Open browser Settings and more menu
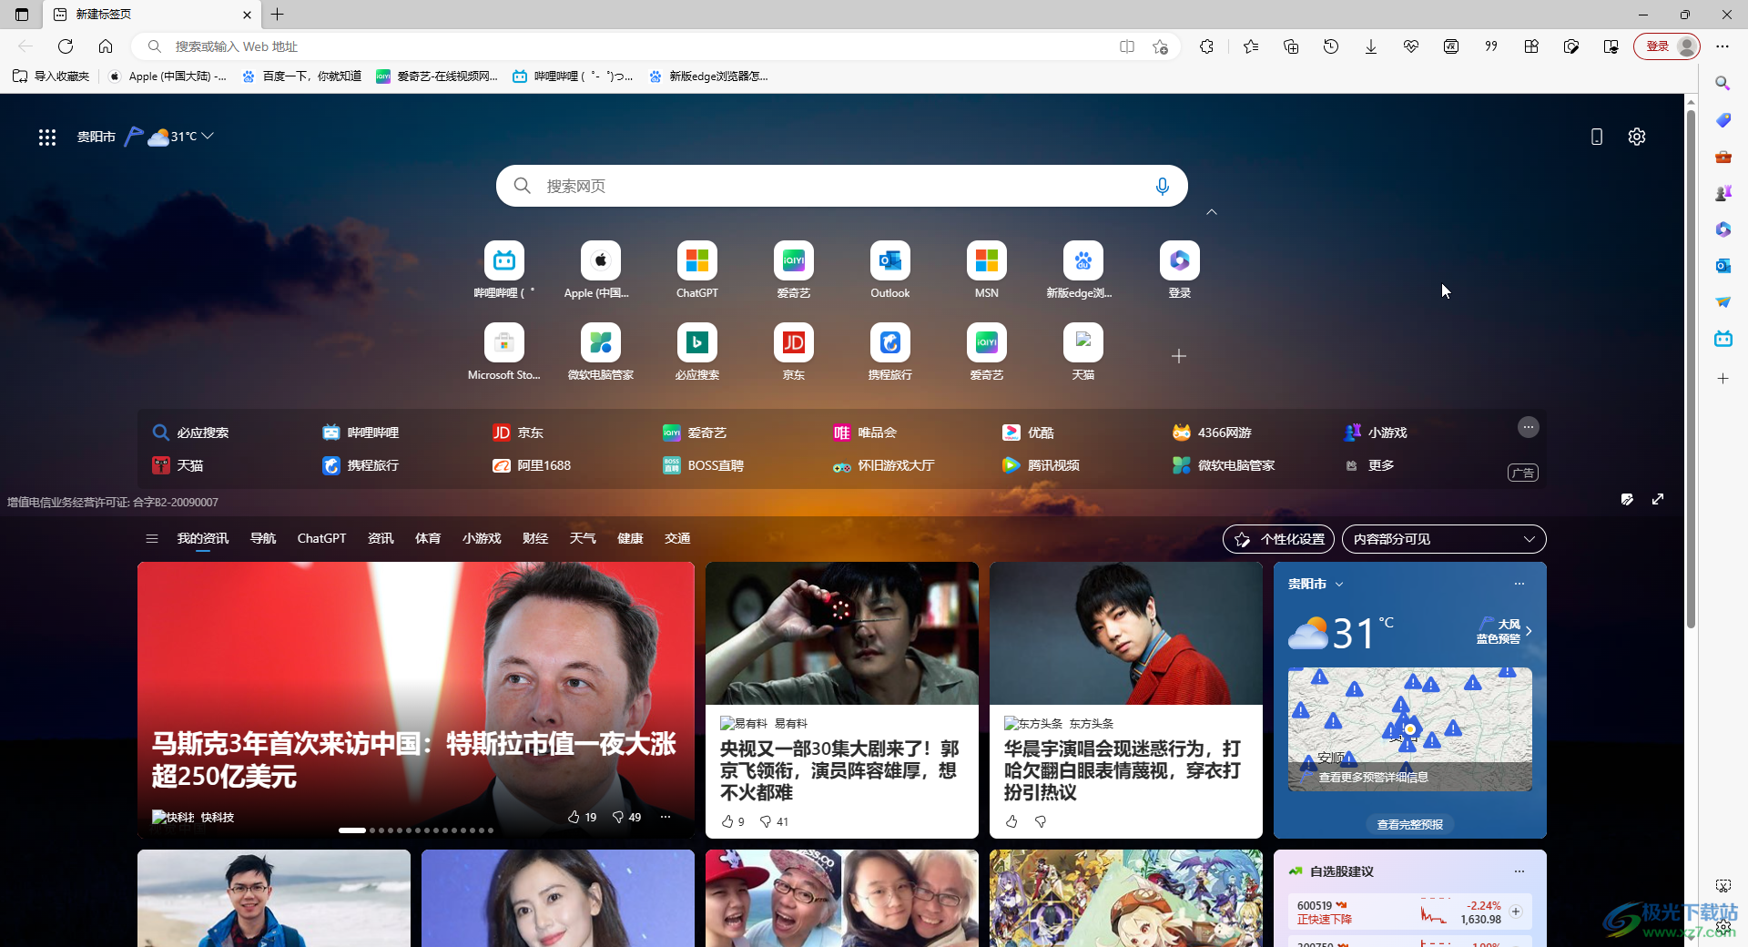This screenshot has height=947, width=1748. (1723, 46)
